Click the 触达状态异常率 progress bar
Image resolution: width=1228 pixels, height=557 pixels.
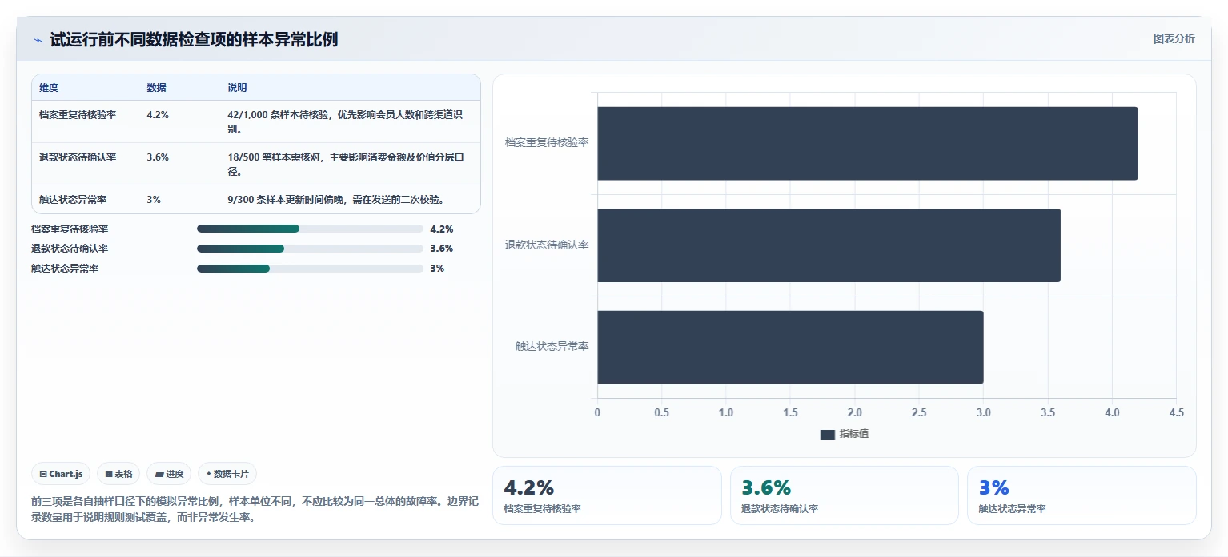click(310, 269)
